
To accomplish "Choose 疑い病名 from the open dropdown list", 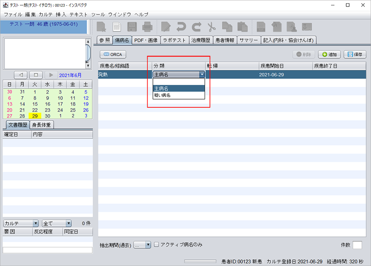I will [x=162, y=95].
